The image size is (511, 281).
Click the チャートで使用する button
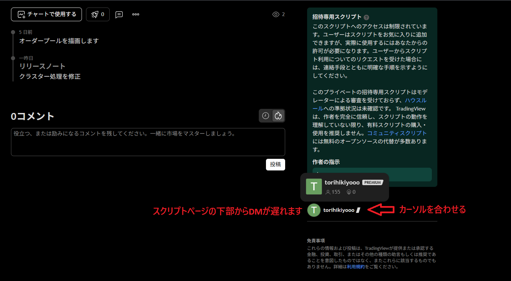click(x=46, y=14)
